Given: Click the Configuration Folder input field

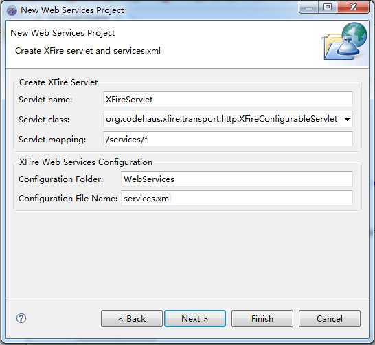Looking at the screenshot, I should [x=236, y=179].
